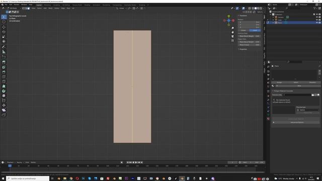Select the Annotate pencil tool
The width and height of the screenshot is (322, 181).
[x=4, y=47]
